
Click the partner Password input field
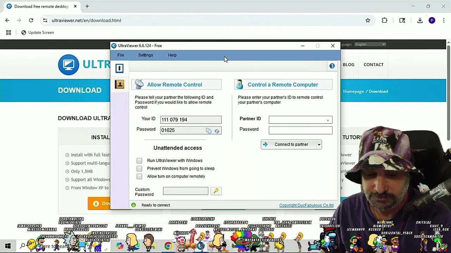(301, 130)
